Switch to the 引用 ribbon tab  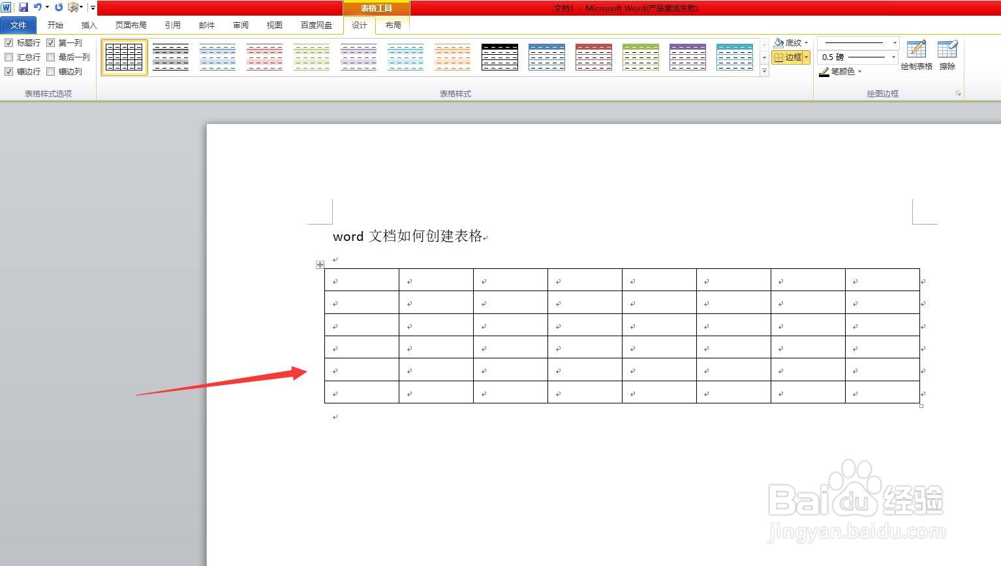pyautogui.click(x=172, y=25)
